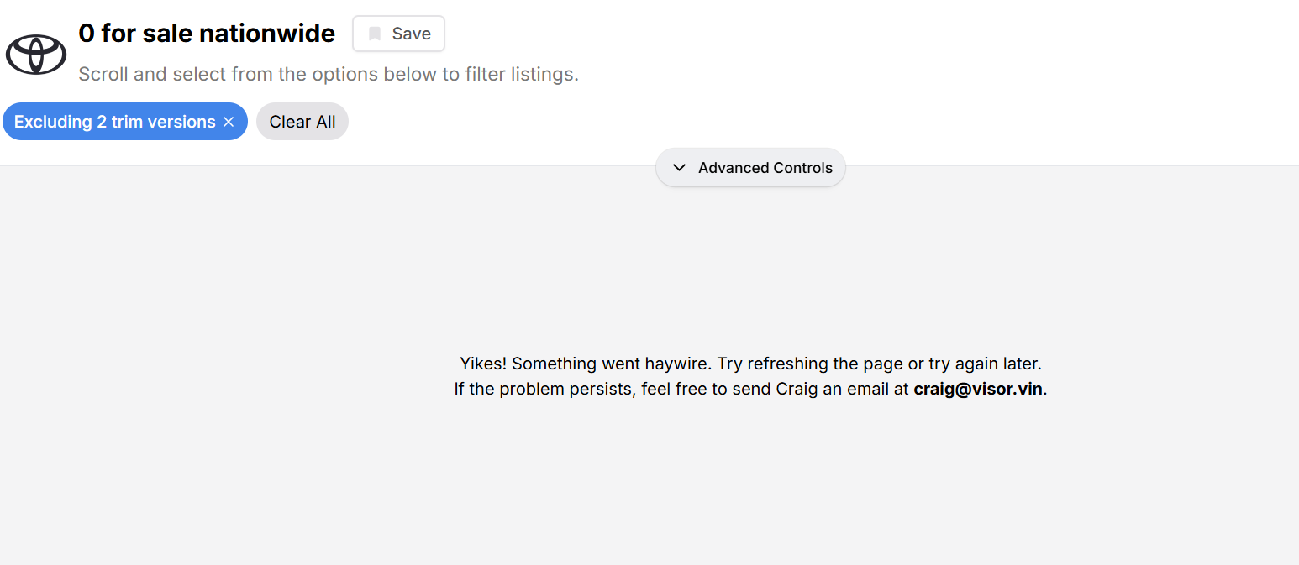
Task: Open the craig@visor.vin email link
Action: pos(978,389)
